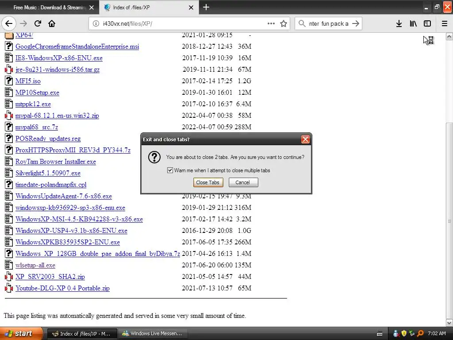453x340 pixels.
Task: Bookmark this page with the star
Action: pos(284,23)
